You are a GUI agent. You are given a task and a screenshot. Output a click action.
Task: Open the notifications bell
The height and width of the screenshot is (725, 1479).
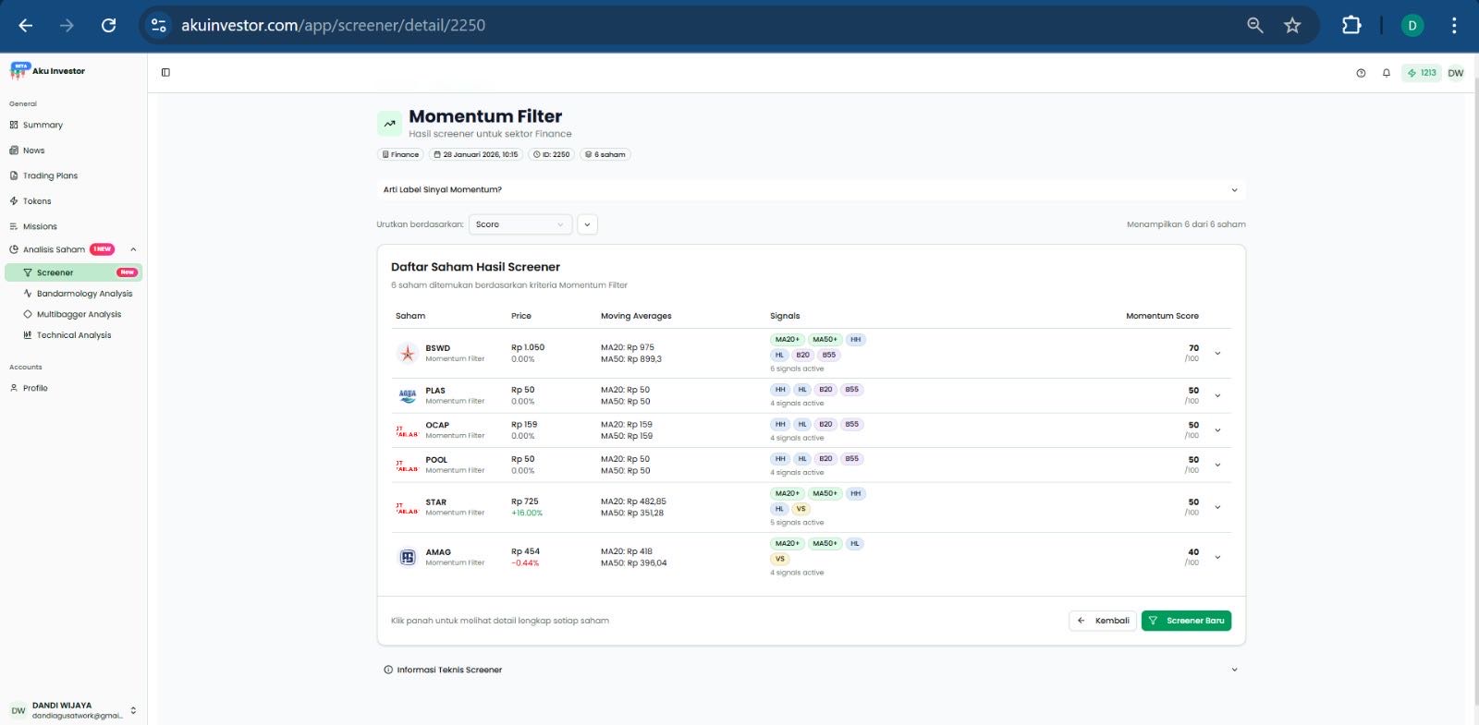1386,73
